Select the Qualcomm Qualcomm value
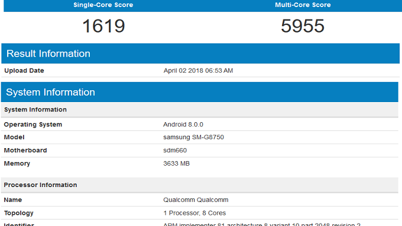This screenshot has height=226, width=402. pyautogui.click(x=196, y=200)
